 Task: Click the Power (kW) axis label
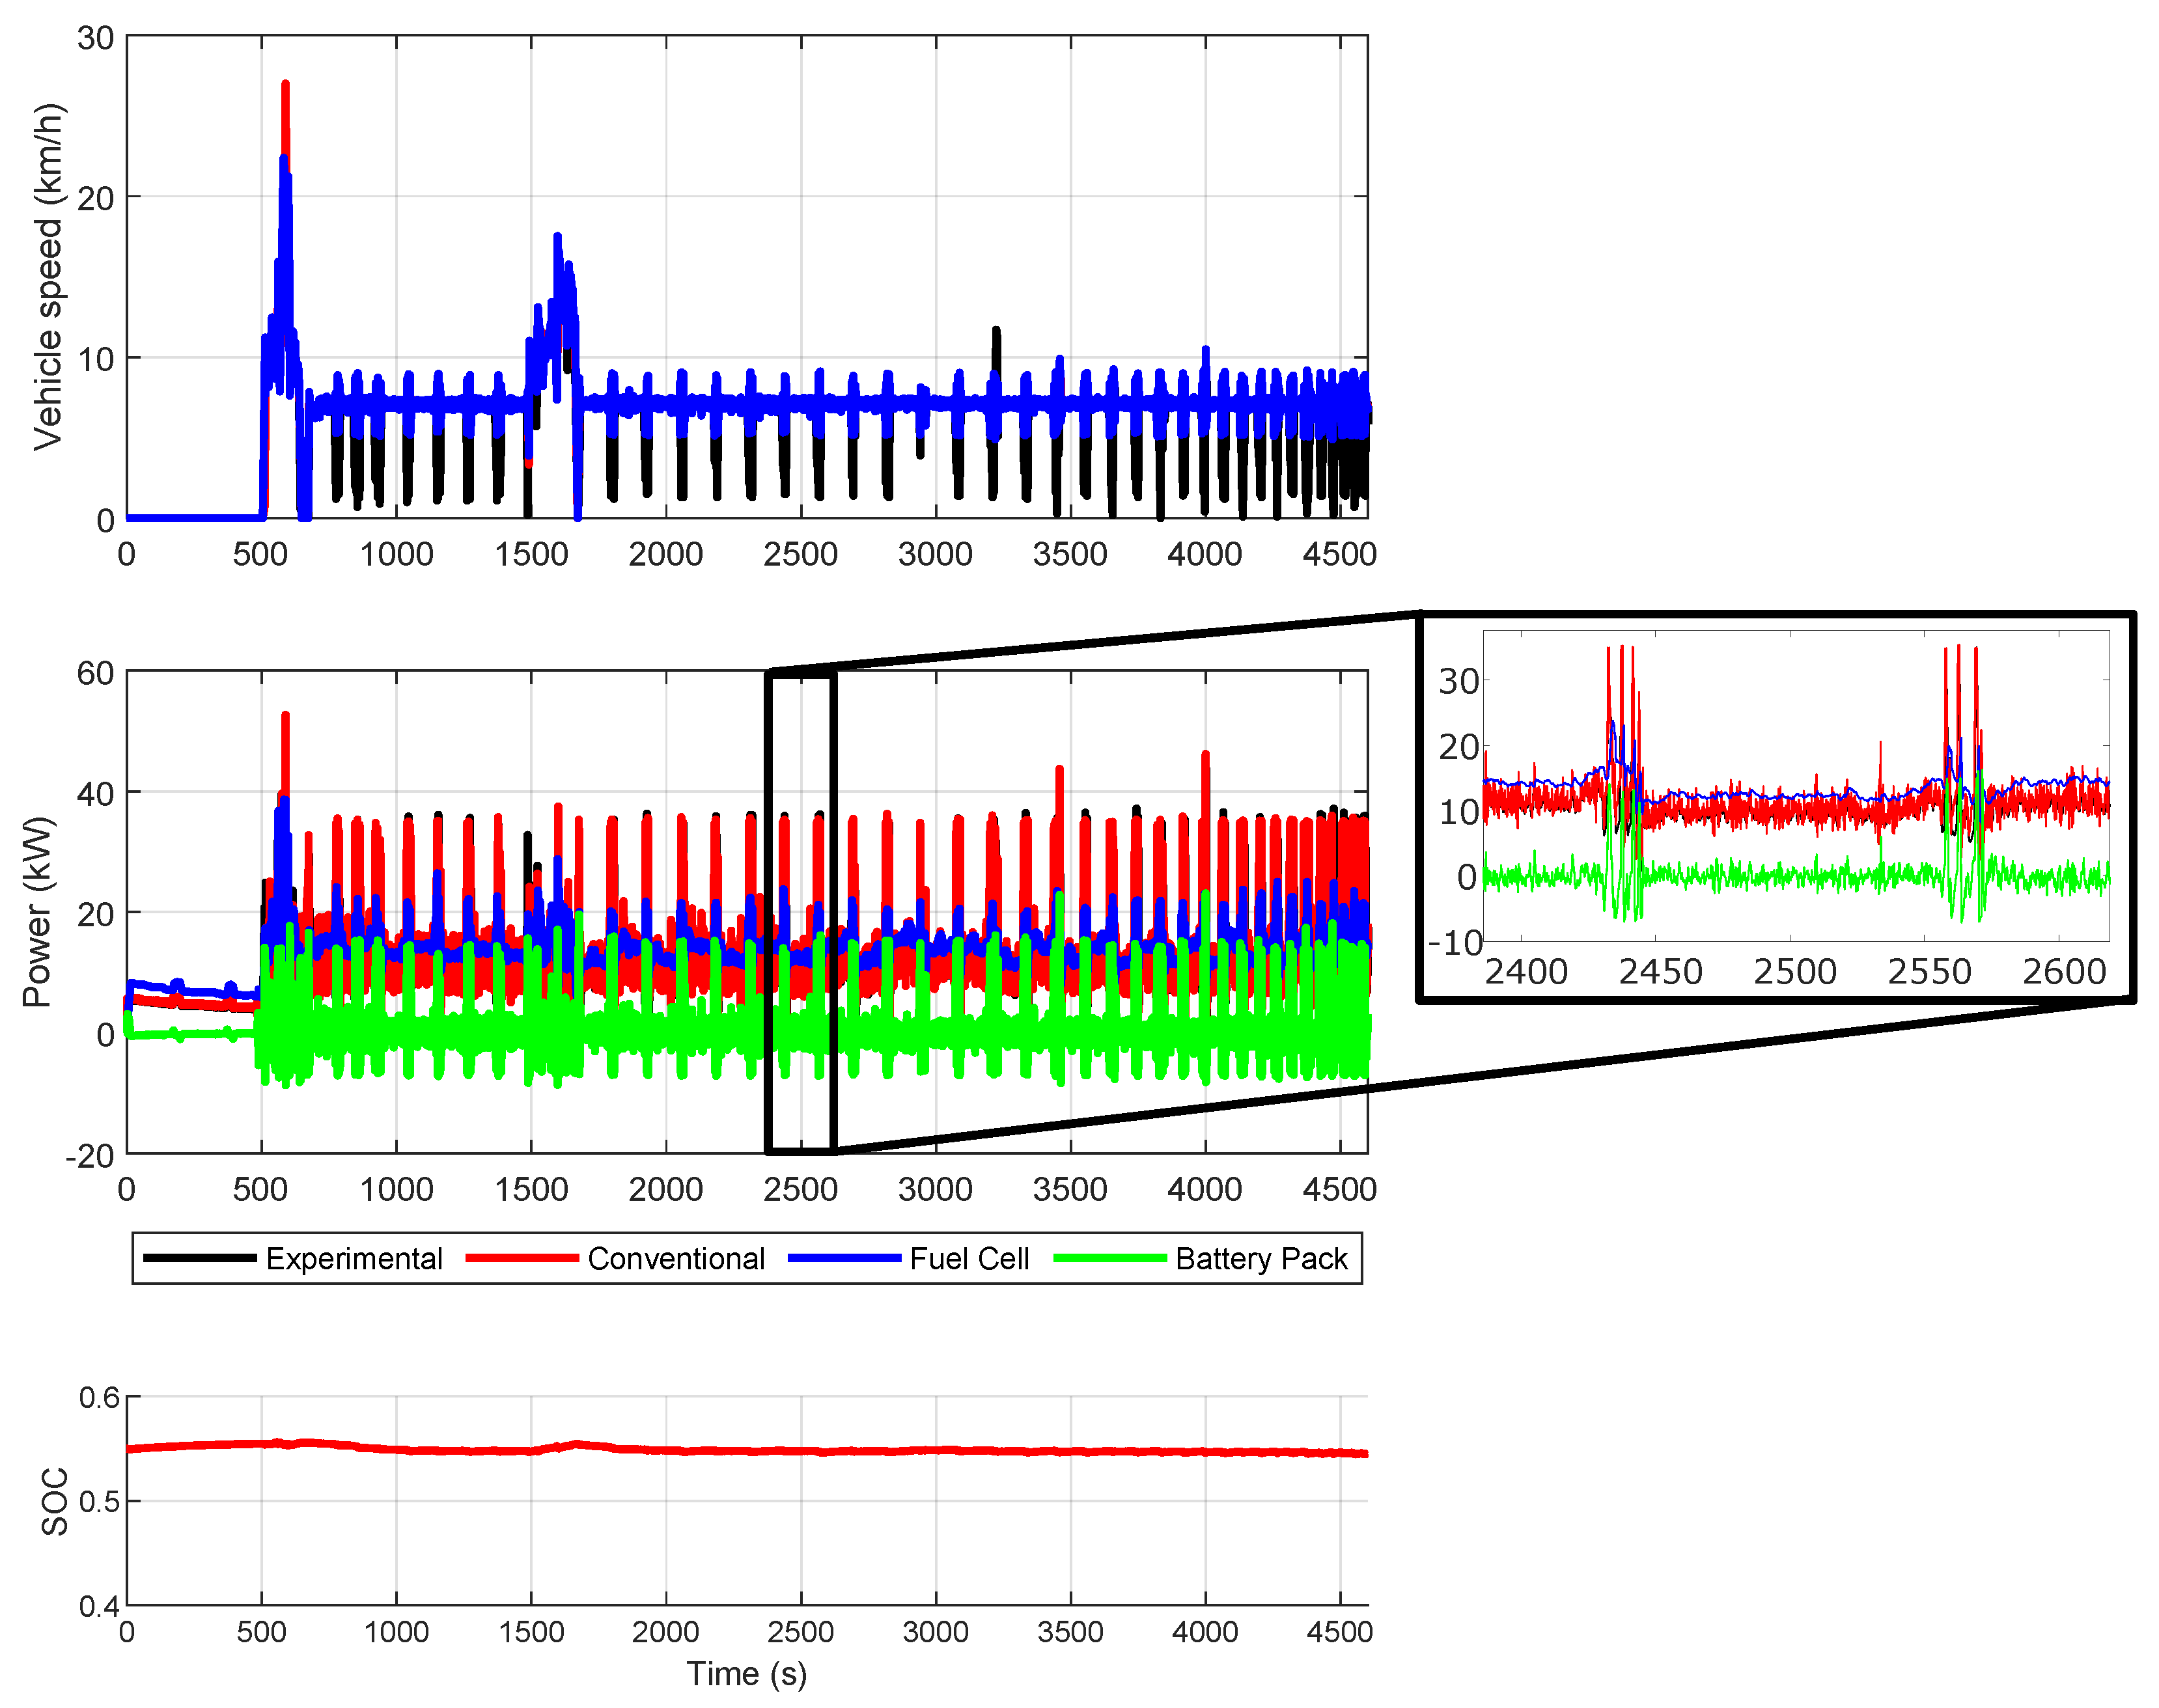click(x=37, y=912)
